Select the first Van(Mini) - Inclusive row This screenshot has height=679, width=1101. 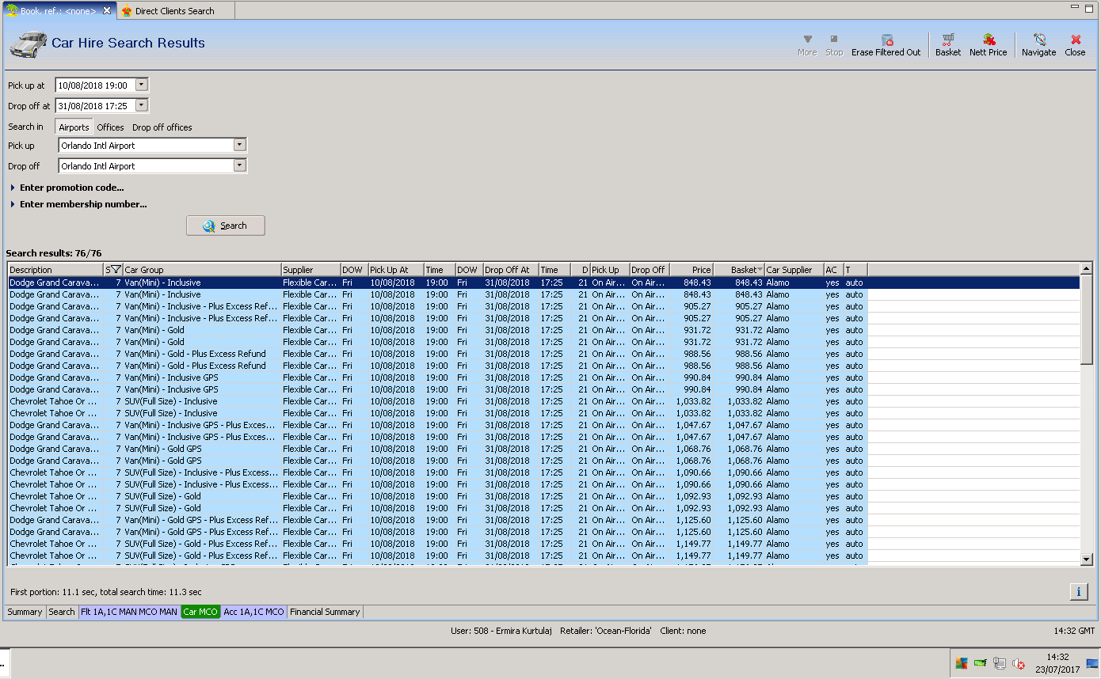[x=544, y=283]
